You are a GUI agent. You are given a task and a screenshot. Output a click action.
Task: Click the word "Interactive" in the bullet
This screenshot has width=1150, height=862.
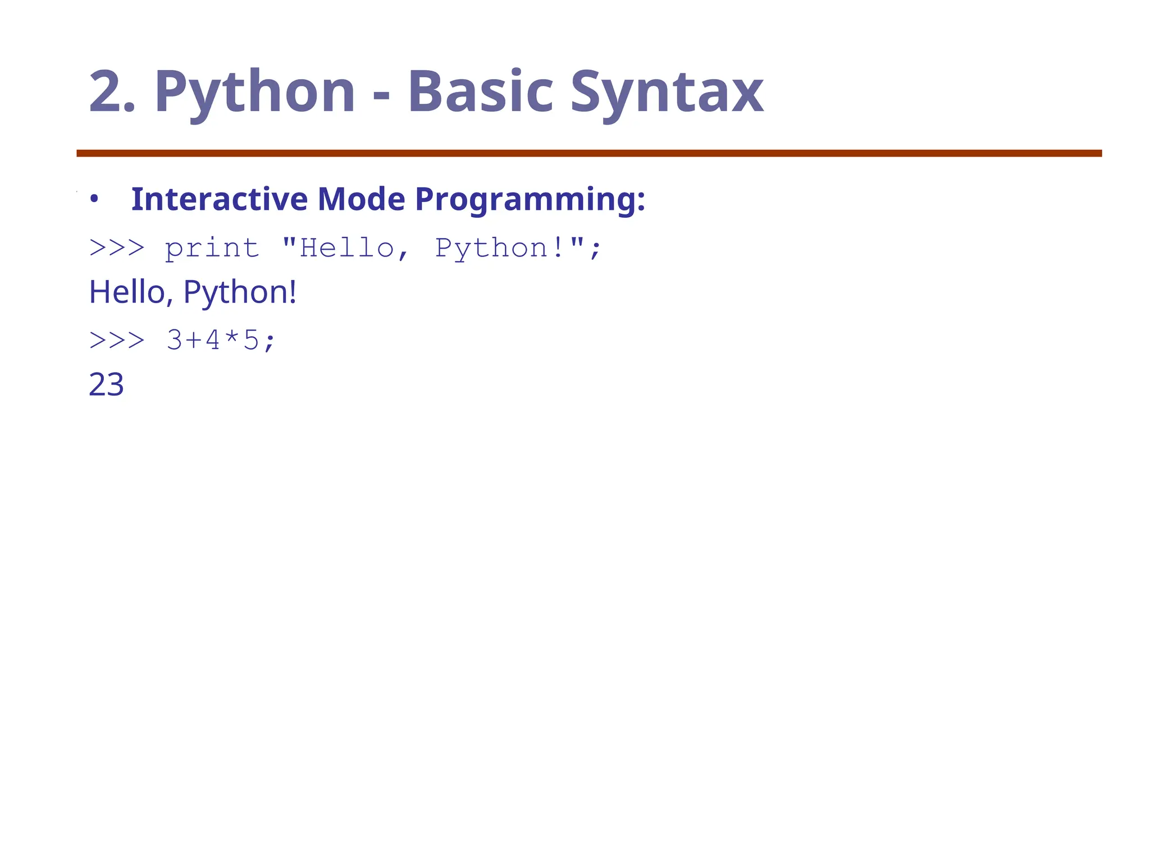tap(220, 199)
